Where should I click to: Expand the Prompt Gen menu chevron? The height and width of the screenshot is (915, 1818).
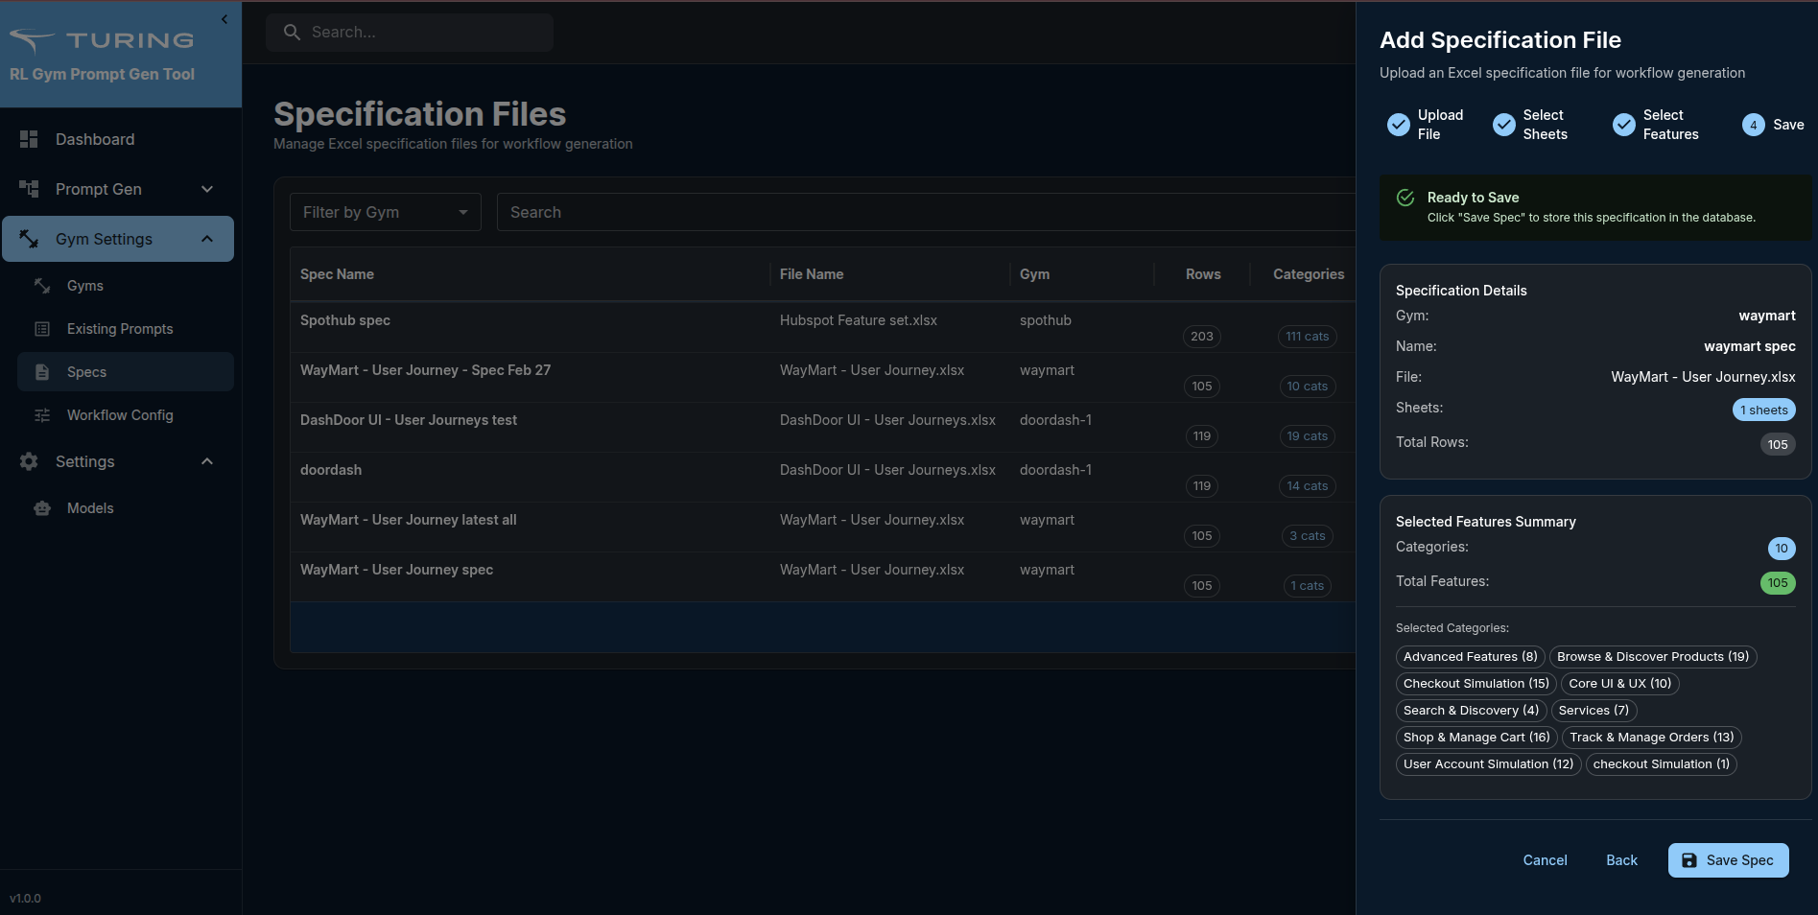pyautogui.click(x=207, y=189)
